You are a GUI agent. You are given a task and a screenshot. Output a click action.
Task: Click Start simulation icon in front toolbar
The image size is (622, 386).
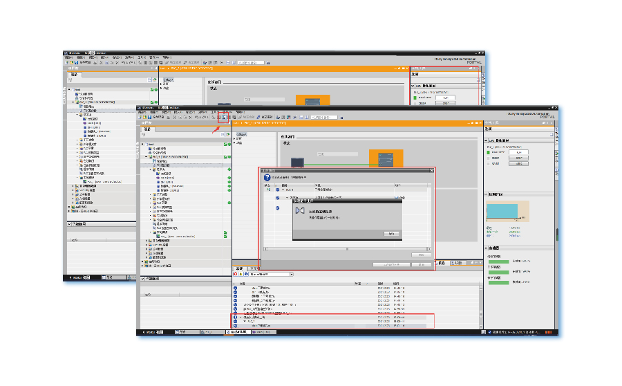tap(229, 118)
